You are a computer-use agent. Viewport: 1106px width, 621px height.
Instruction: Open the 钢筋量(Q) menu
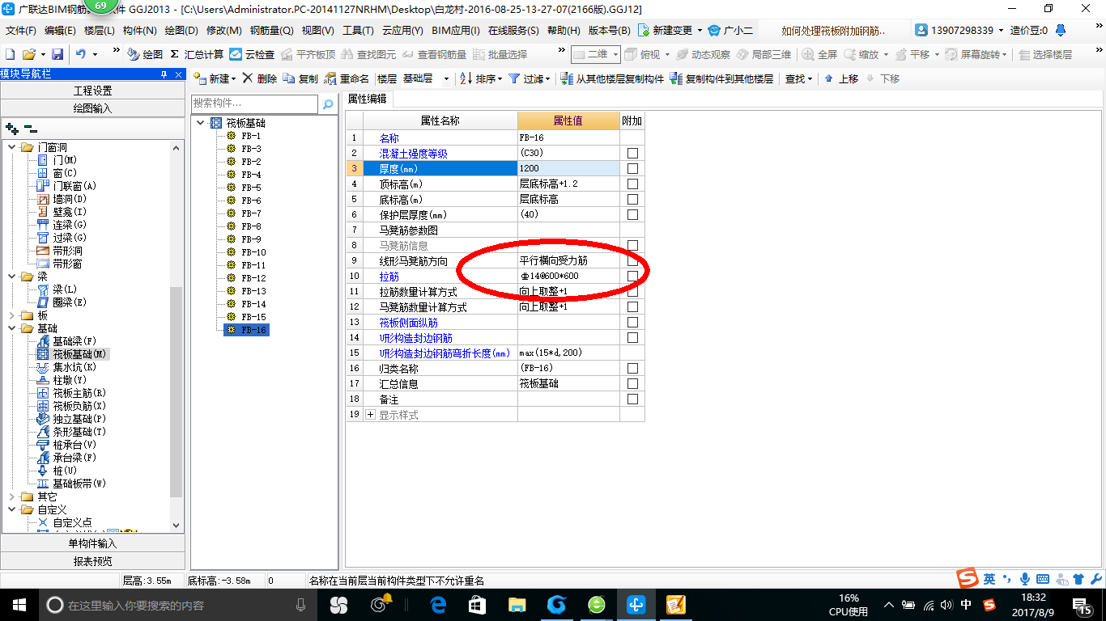[x=271, y=30]
